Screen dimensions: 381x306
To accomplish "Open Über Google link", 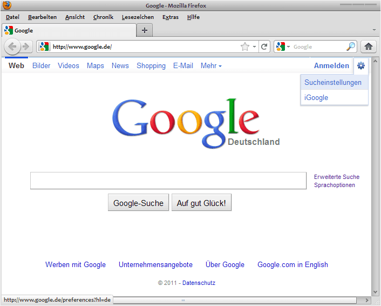I will (225, 264).
